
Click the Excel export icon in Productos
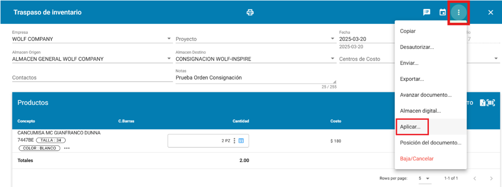(x=483, y=102)
